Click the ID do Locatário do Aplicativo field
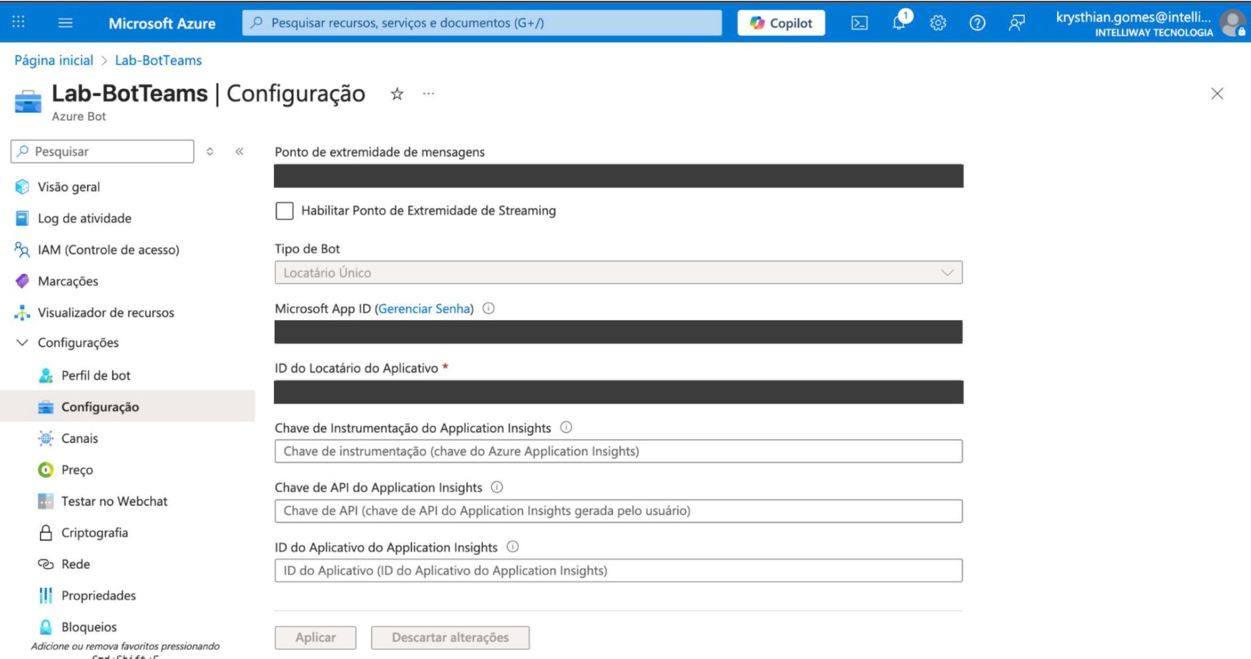This screenshot has width=1251, height=659. [x=619, y=392]
